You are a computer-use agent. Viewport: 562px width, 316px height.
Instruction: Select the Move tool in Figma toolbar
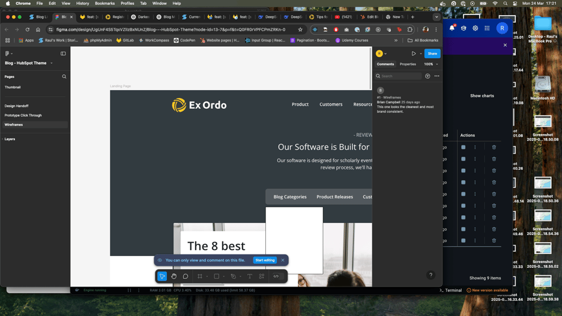pos(162,276)
